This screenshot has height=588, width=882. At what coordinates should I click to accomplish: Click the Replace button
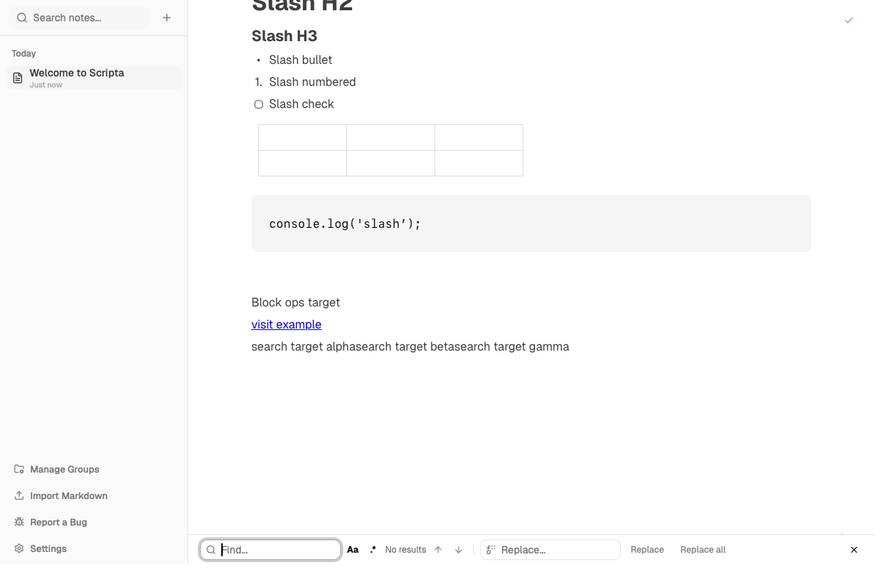647,549
